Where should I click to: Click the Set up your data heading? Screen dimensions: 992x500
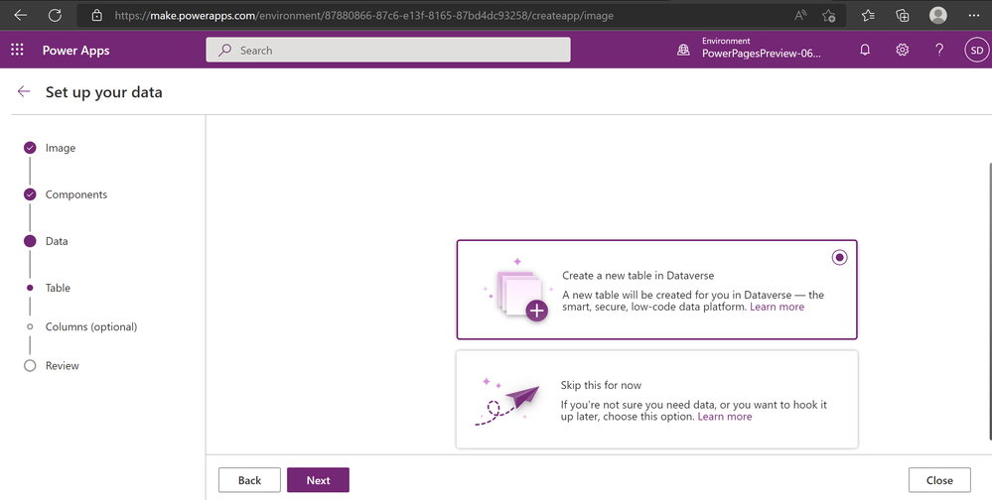click(103, 92)
